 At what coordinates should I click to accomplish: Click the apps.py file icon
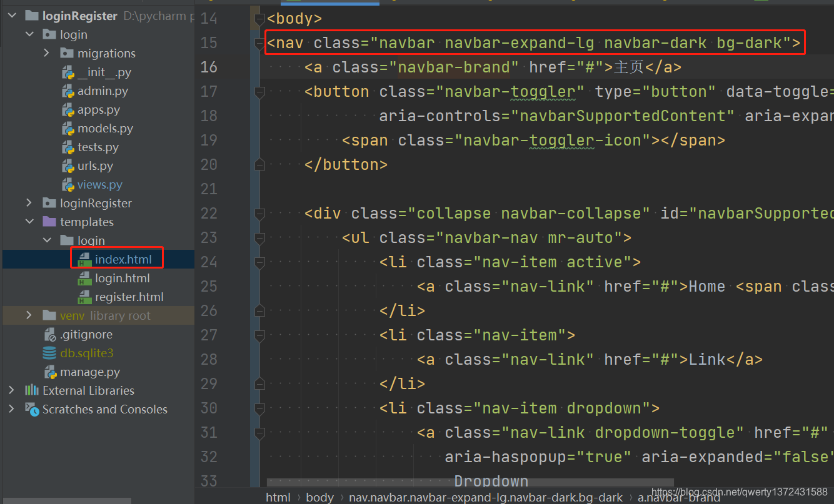click(68, 109)
